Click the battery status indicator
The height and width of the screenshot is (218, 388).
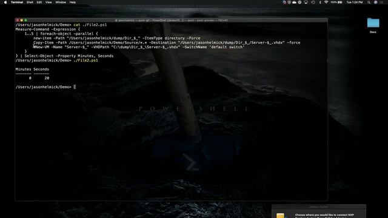click(x=336, y=2)
